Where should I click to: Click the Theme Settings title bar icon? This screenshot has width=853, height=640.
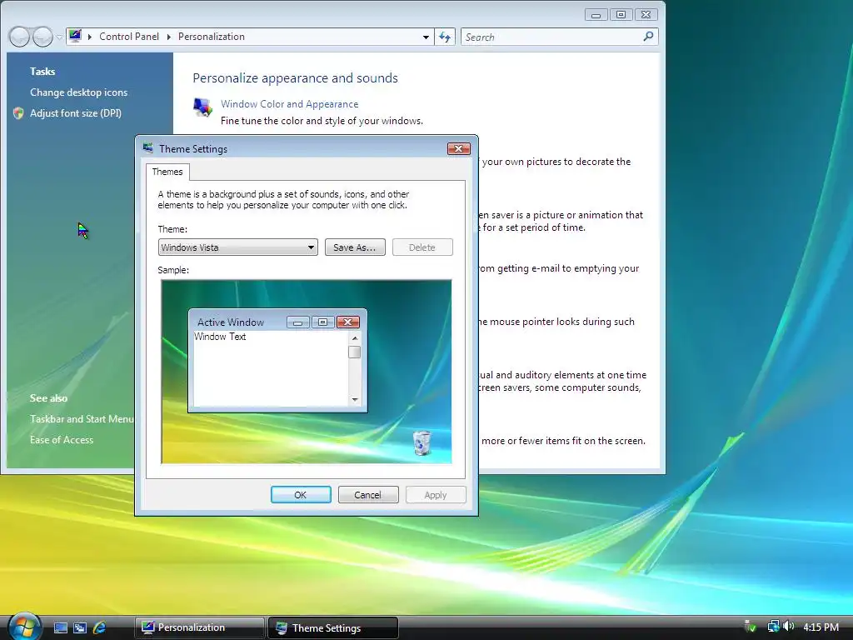pos(147,148)
